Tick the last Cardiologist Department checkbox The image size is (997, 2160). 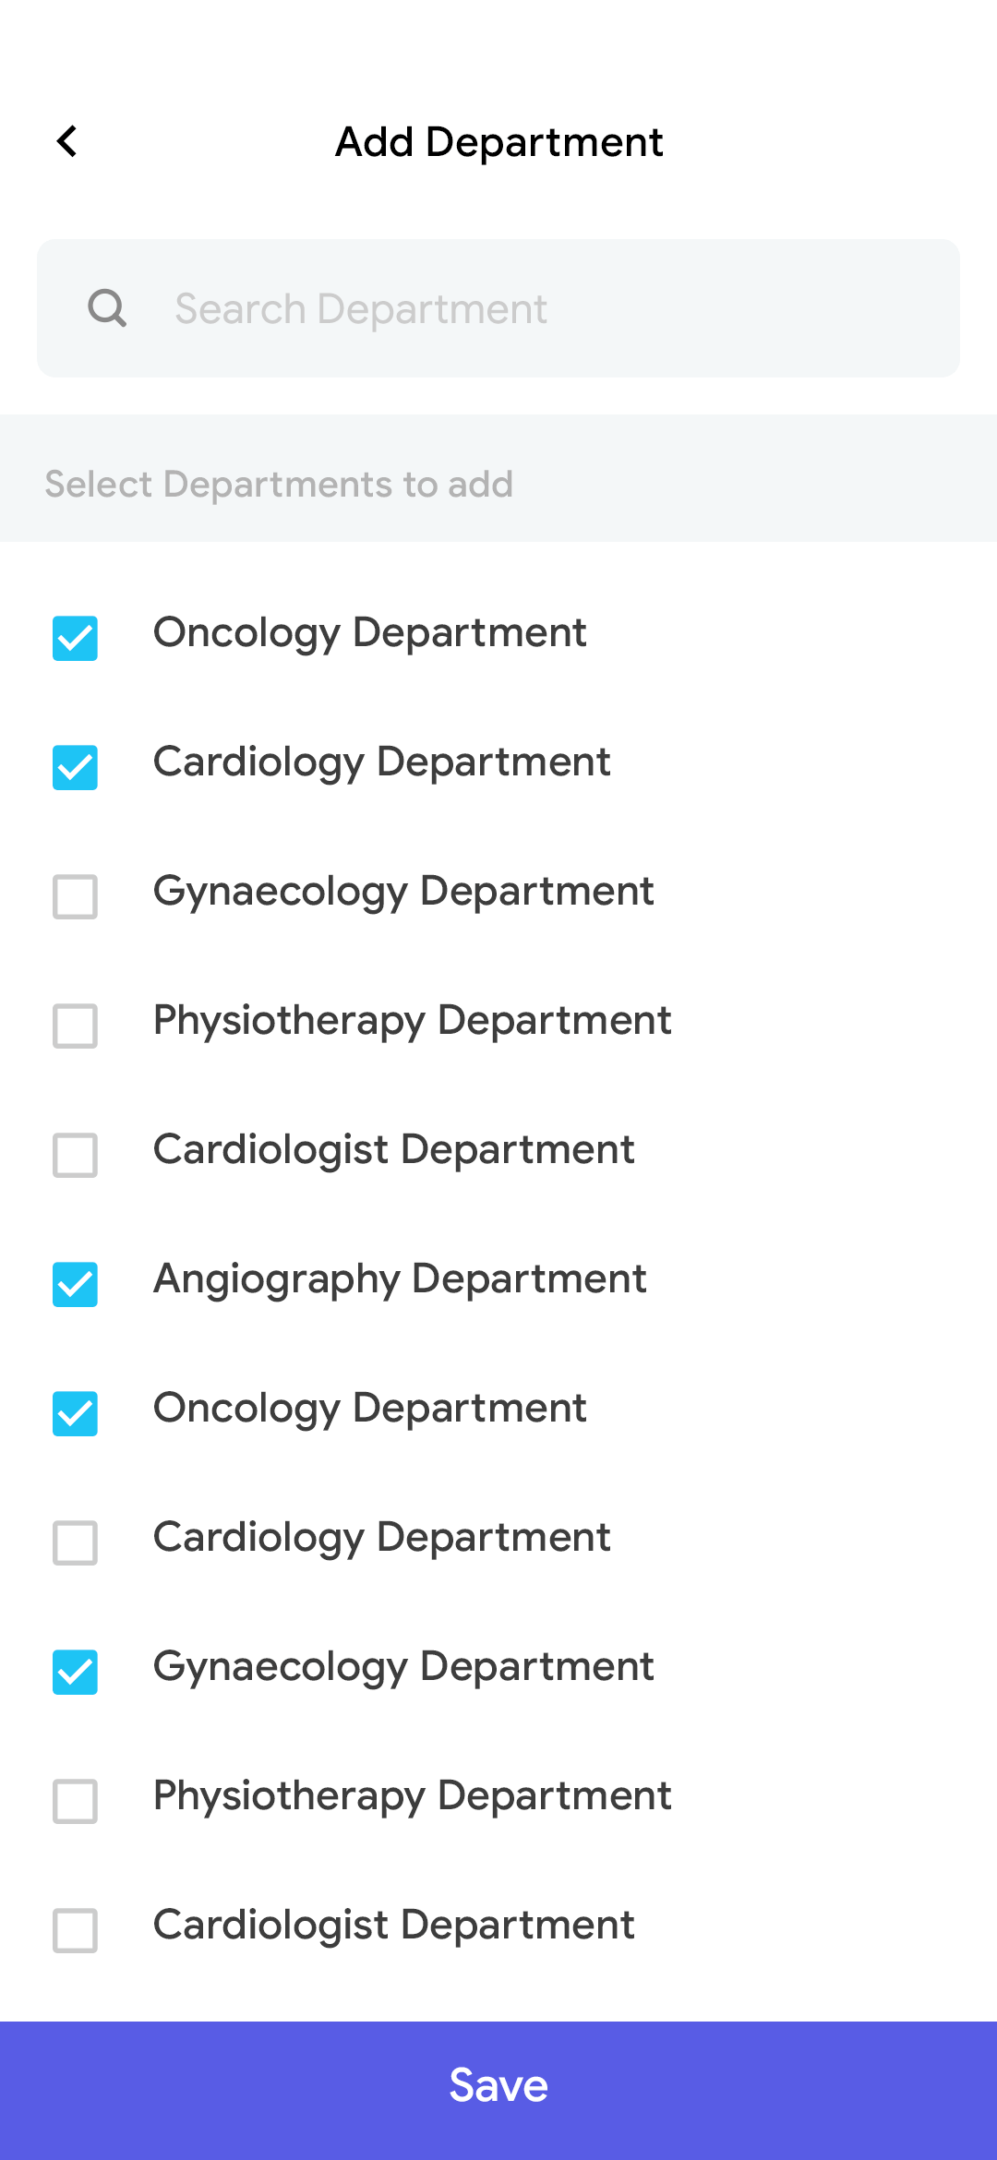75,1930
